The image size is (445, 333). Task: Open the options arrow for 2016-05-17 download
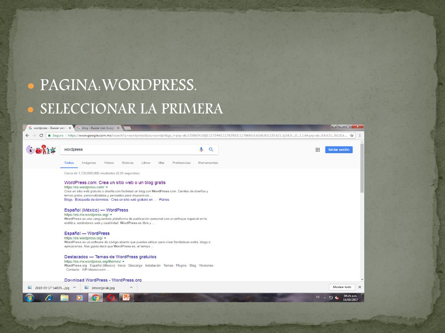(x=74, y=287)
